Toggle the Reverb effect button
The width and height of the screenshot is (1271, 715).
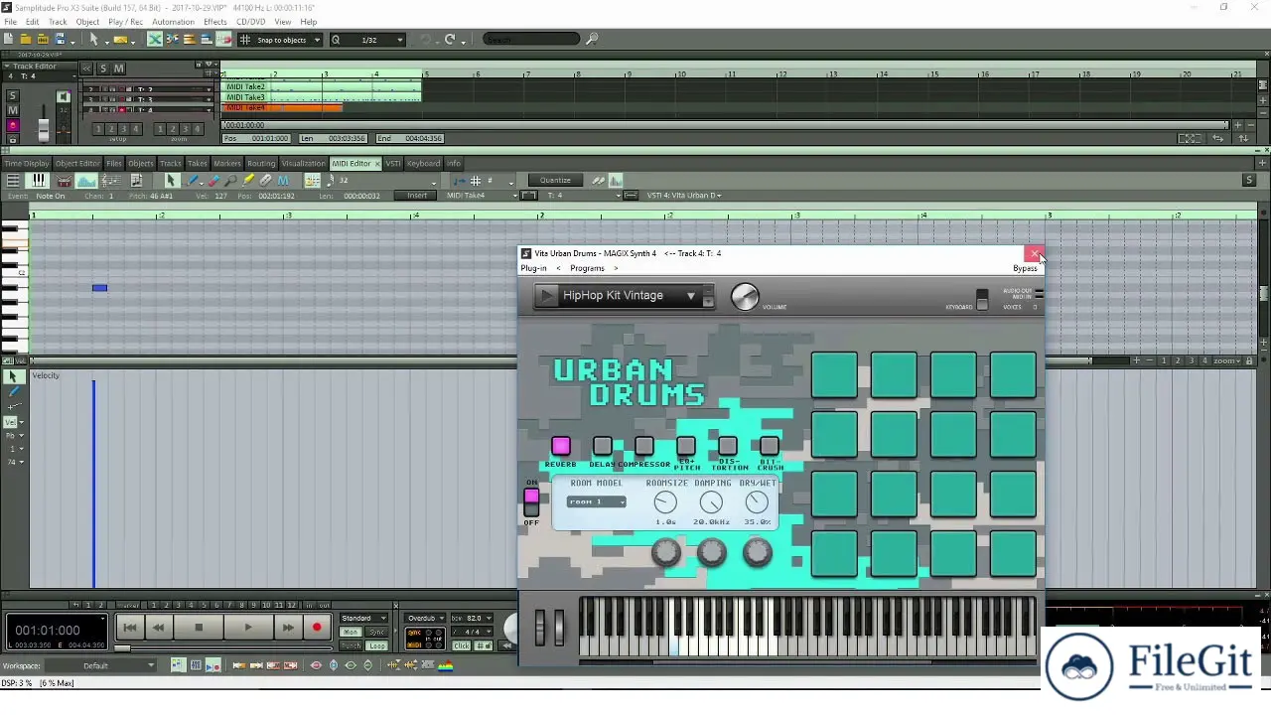click(x=560, y=447)
